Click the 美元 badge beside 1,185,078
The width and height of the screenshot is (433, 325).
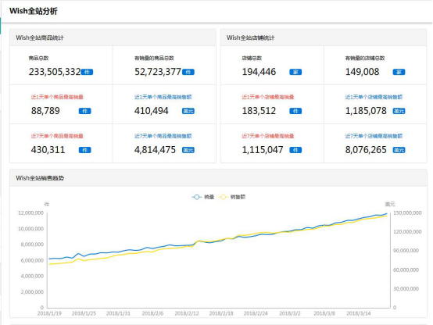(x=399, y=111)
